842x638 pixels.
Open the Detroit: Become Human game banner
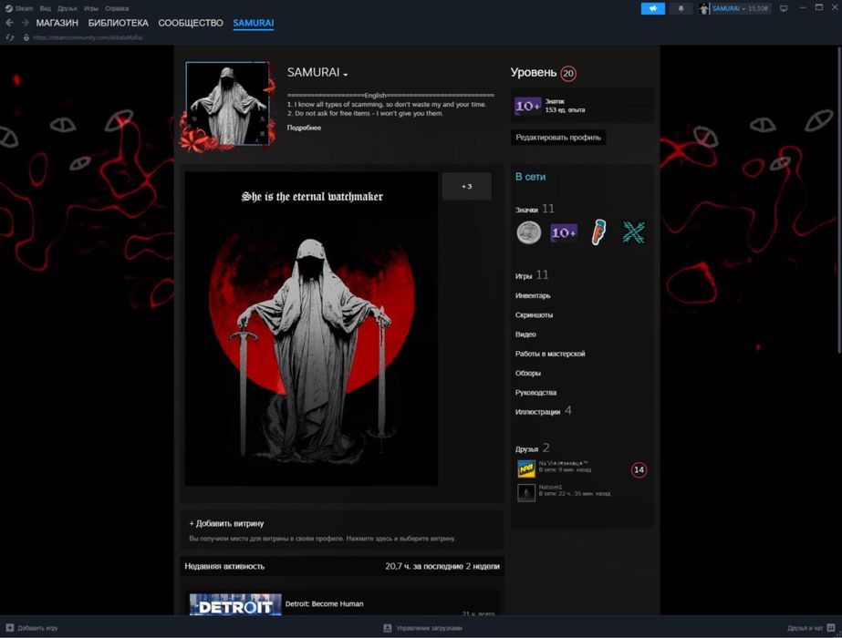tap(235, 604)
